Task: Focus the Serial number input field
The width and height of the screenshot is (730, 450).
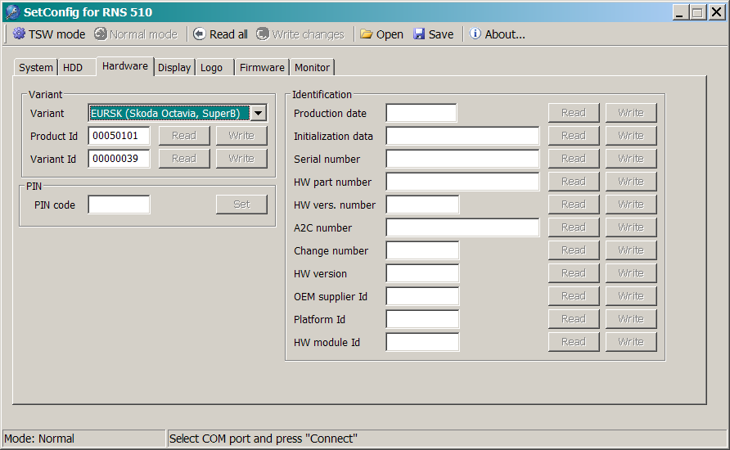Action: [462, 159]
